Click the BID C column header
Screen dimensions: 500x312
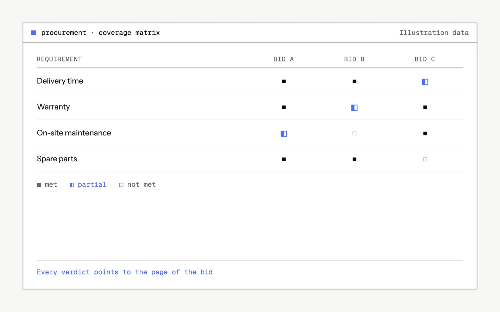[425, 59]
